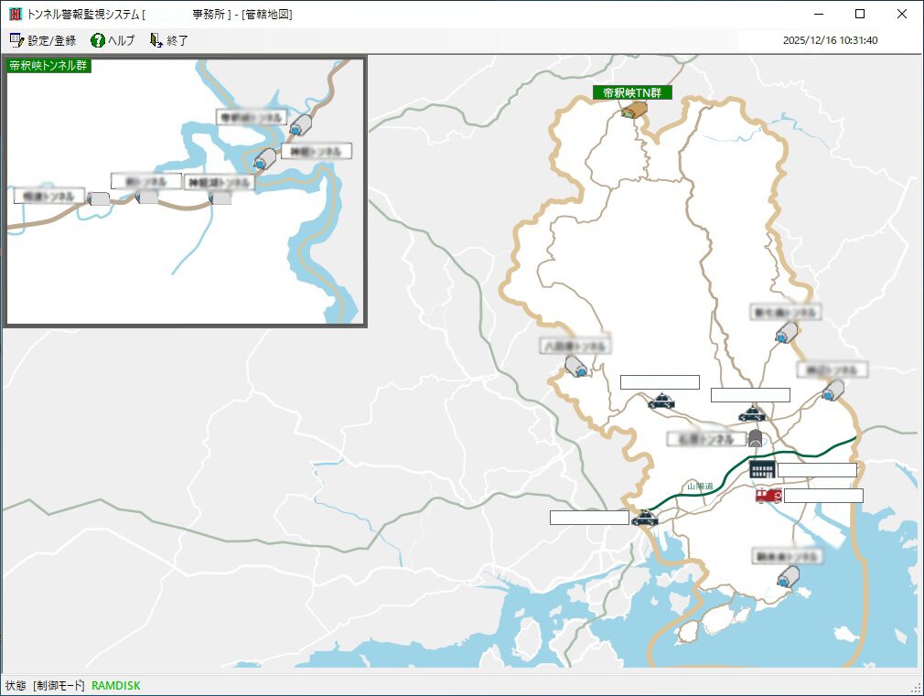924x696 pixels.
Task: Open the 設定/登録 menu
Action: [x=43, y=40]
